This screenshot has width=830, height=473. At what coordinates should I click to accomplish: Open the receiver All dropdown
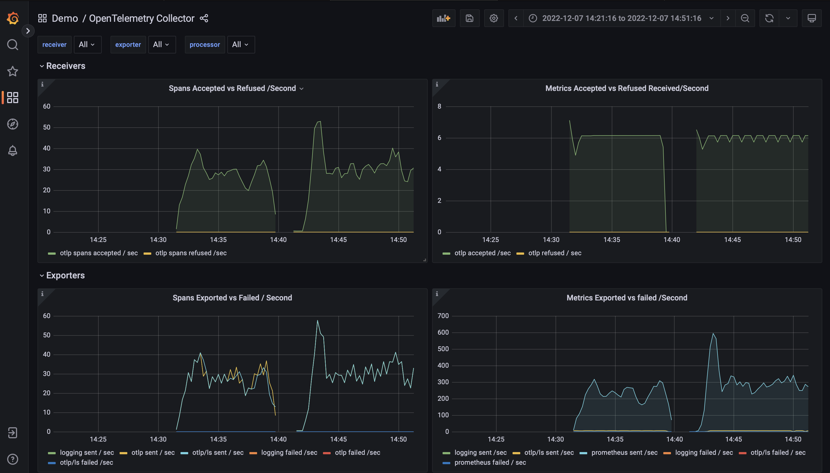[x=87, y=44]
